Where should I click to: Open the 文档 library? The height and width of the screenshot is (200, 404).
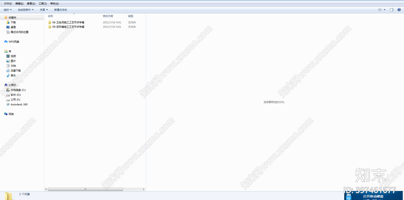(13, 66)
